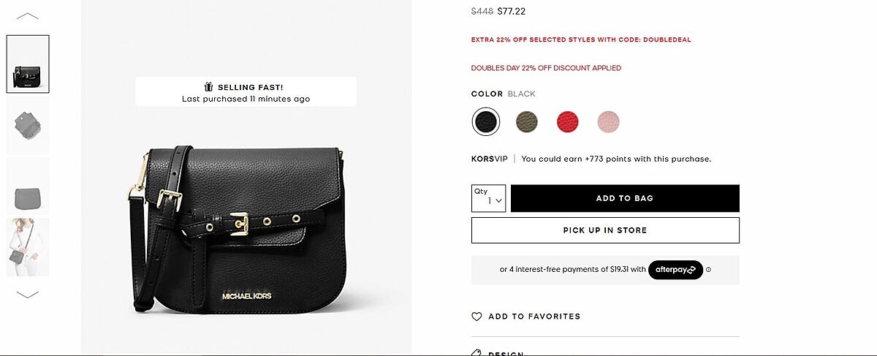Viewport: 877px width, 356px height.
Task: Open the Afterpay info icon
Action: [708, 270]
